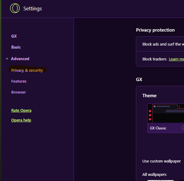Viewport: 184px width, 181px height.
Task: Click the Opera GX logo icon
Action: pyautogui.click(x=15, y=8)
